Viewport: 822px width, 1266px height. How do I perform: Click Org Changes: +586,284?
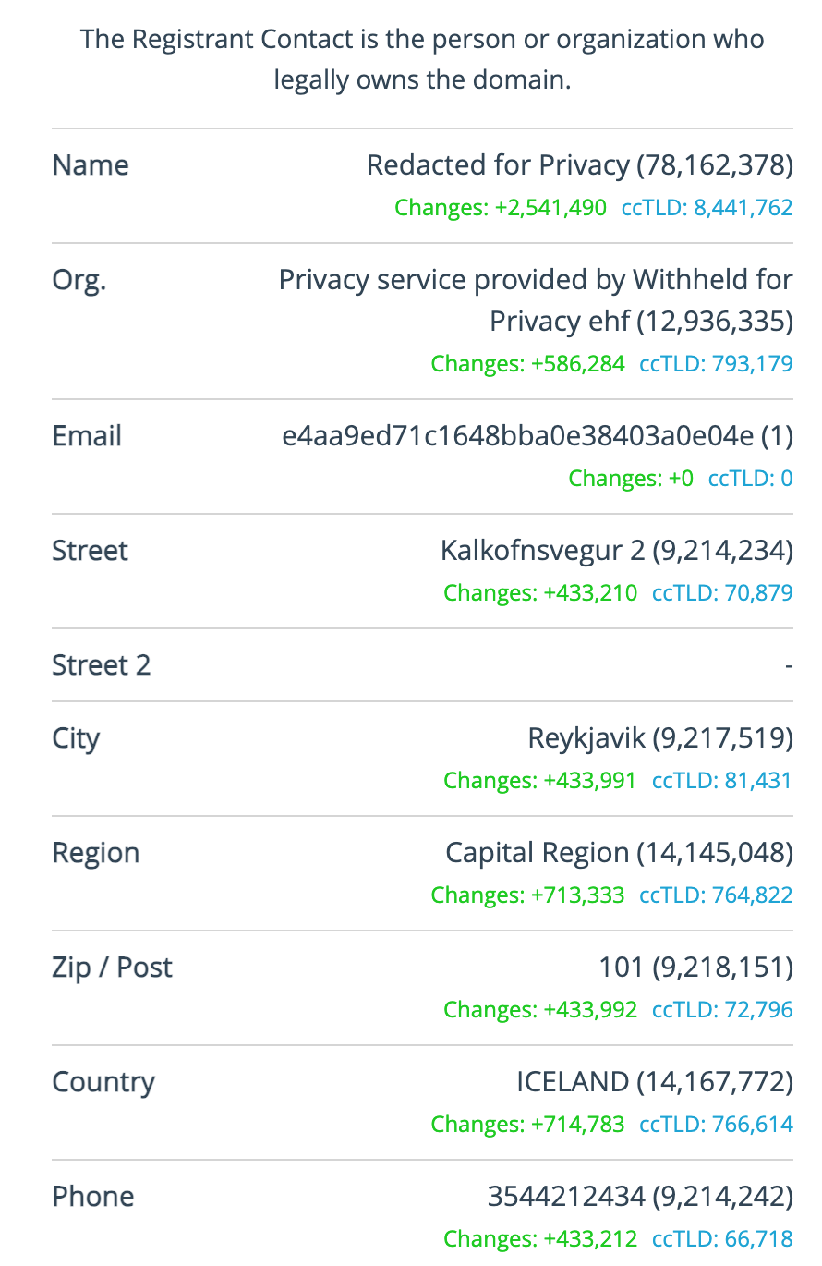click(527, 364)
